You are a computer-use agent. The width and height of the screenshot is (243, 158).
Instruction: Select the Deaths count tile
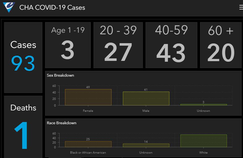click(x=23, y=127)
